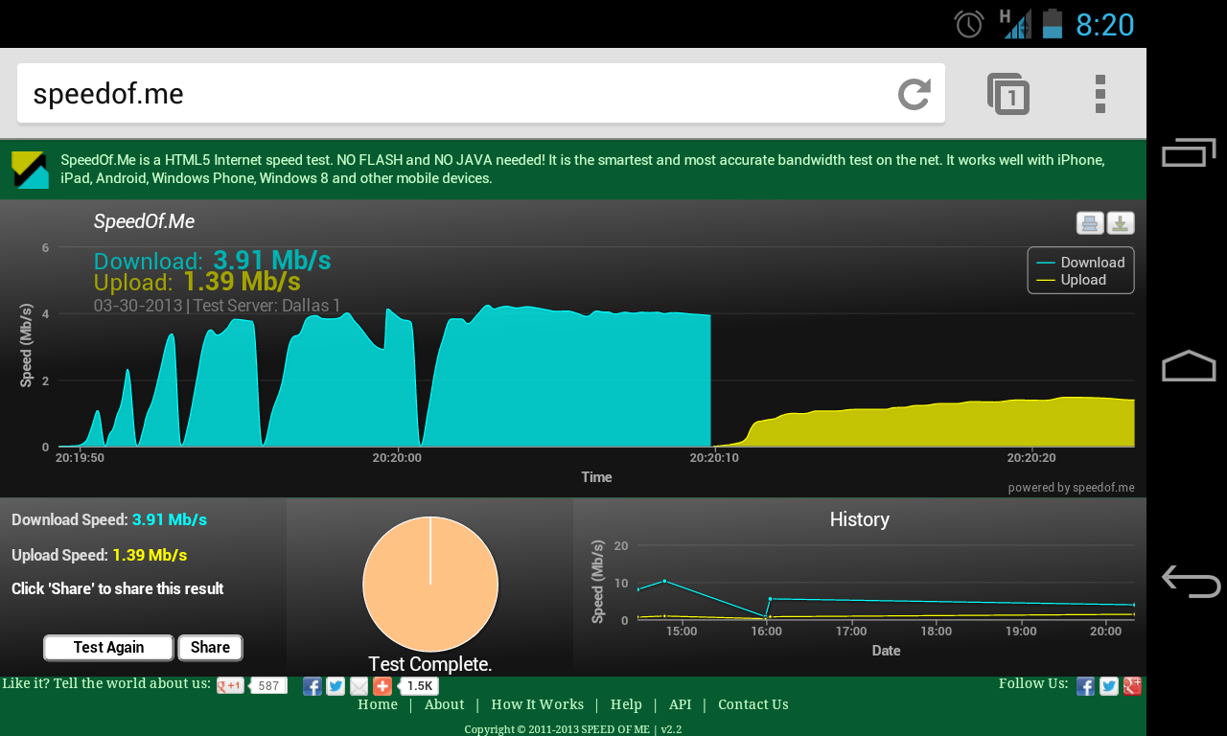Open the How It Works link

[x=538, y=704]
